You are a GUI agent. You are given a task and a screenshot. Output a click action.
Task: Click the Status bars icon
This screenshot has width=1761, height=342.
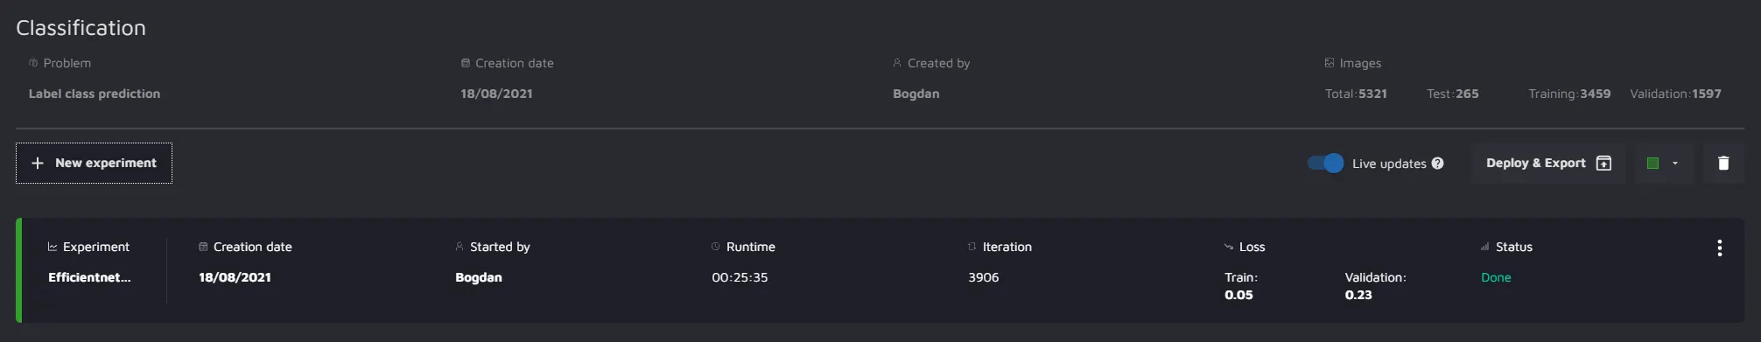pos(1484,247)
